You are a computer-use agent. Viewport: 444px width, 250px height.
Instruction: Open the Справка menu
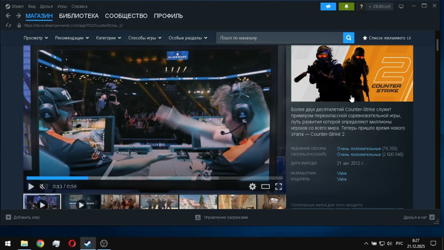point(79,6)
